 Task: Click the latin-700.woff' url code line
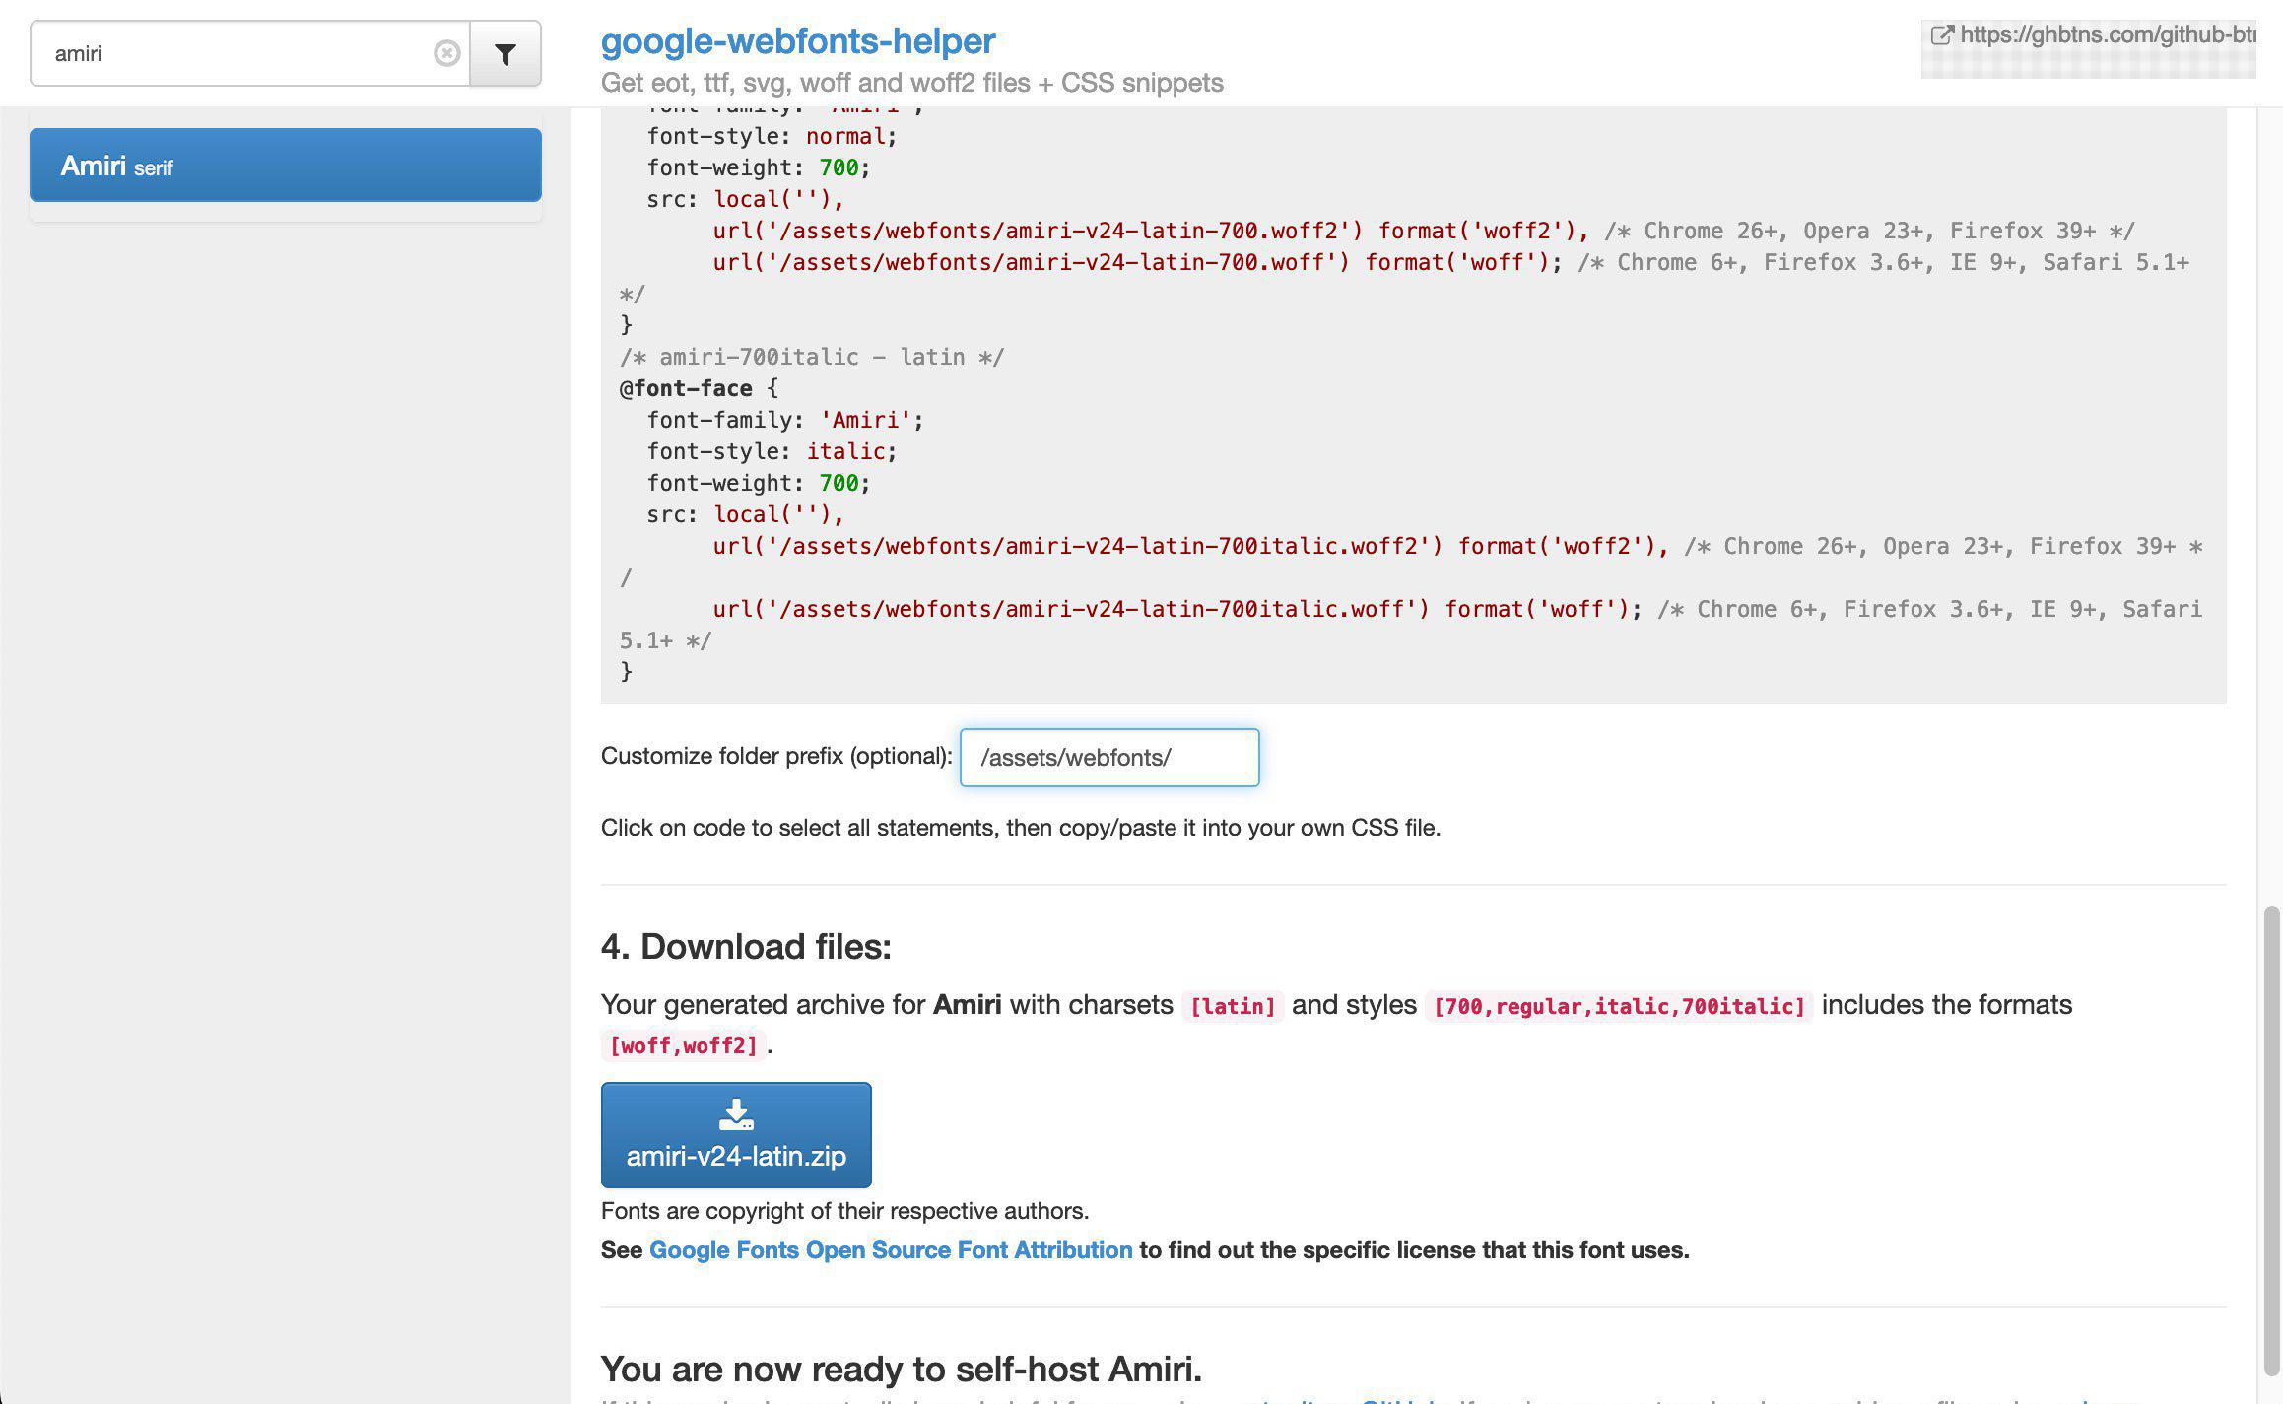coord(1137,262)
